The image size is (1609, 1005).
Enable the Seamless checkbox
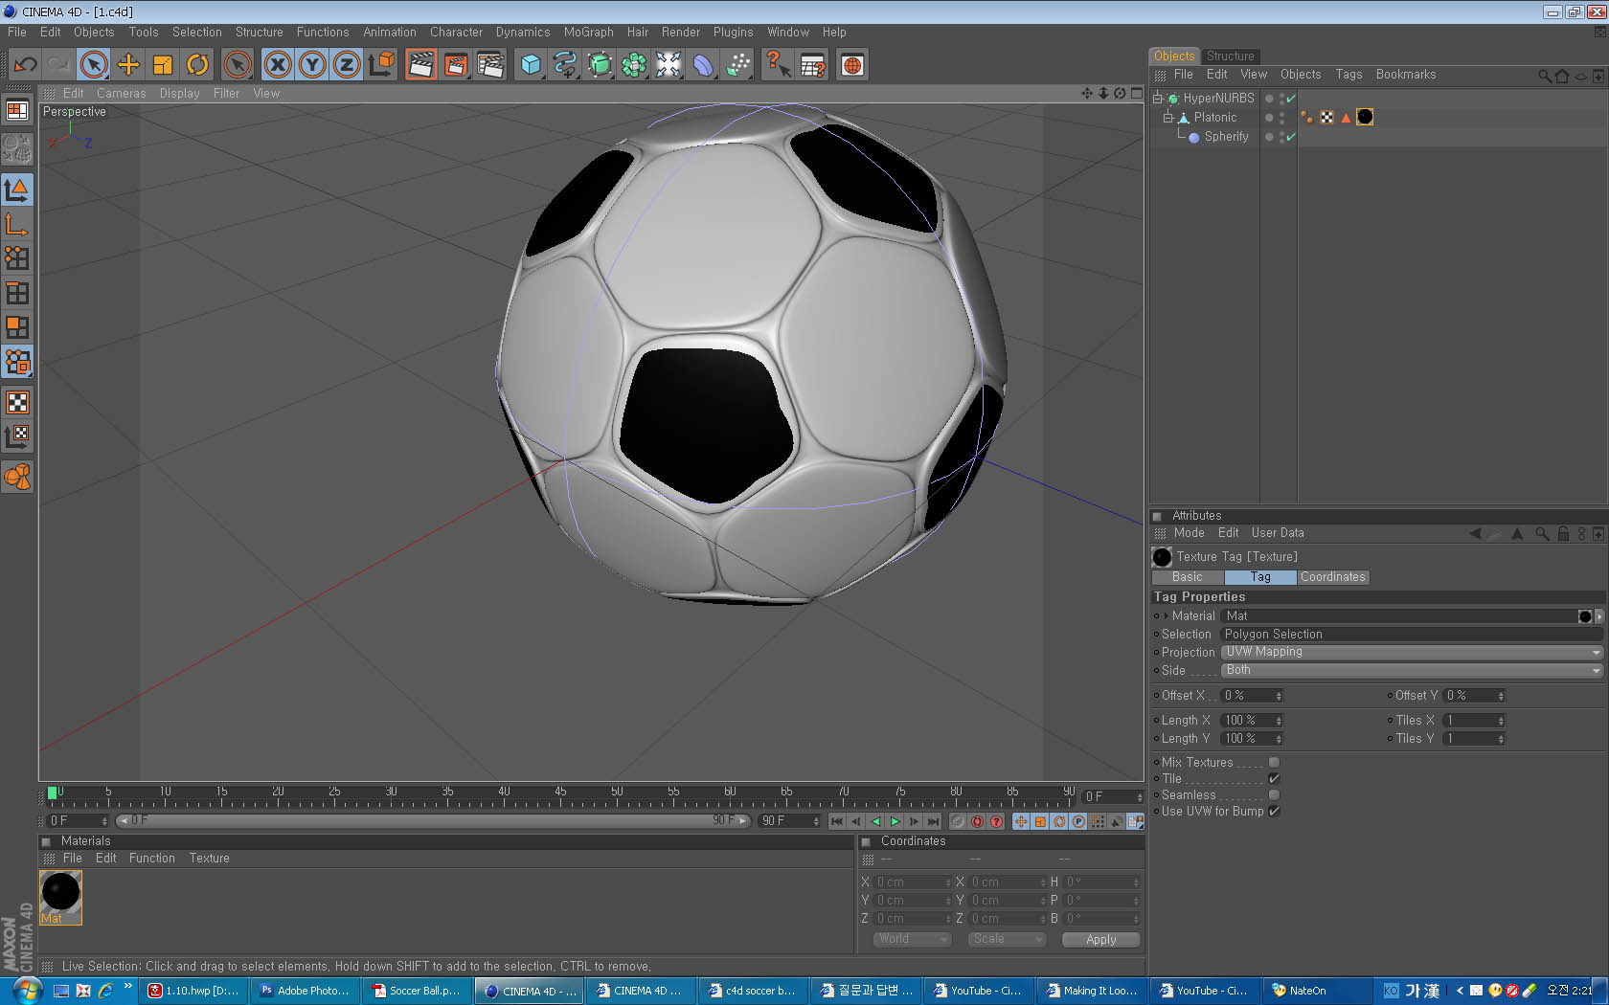coord(1274,794)
